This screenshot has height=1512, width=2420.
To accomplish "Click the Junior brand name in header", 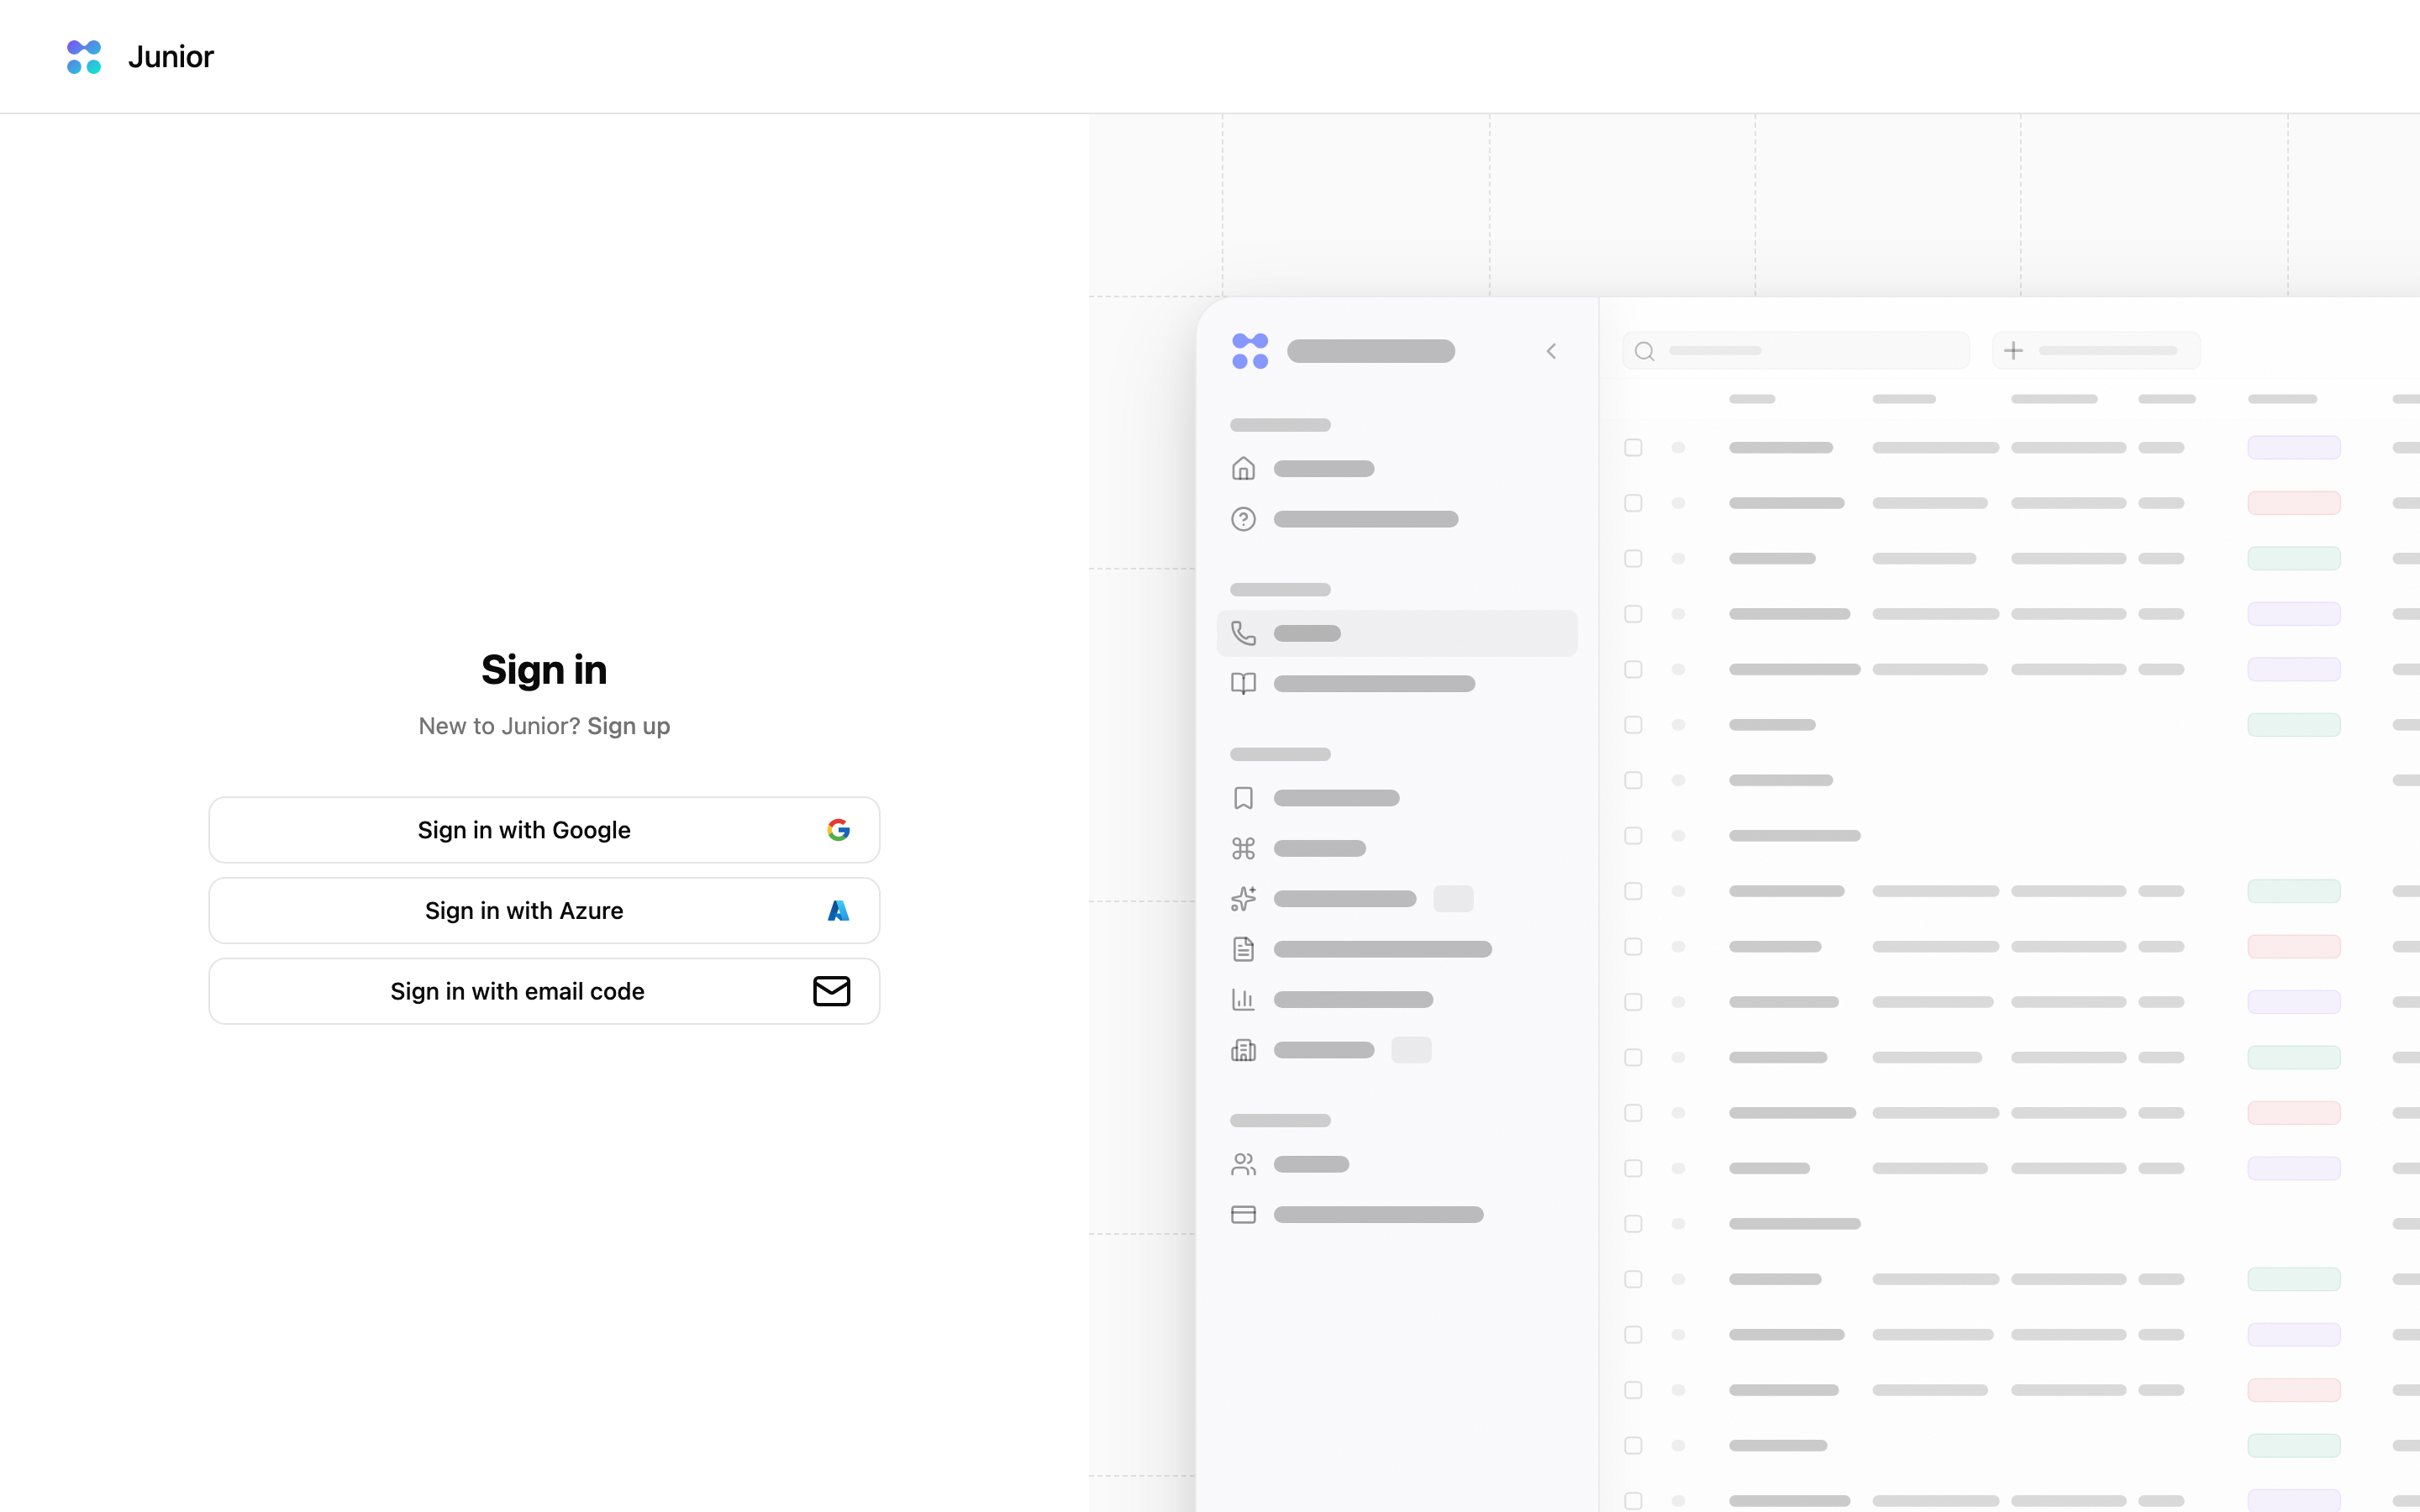I will click(171, 57).
